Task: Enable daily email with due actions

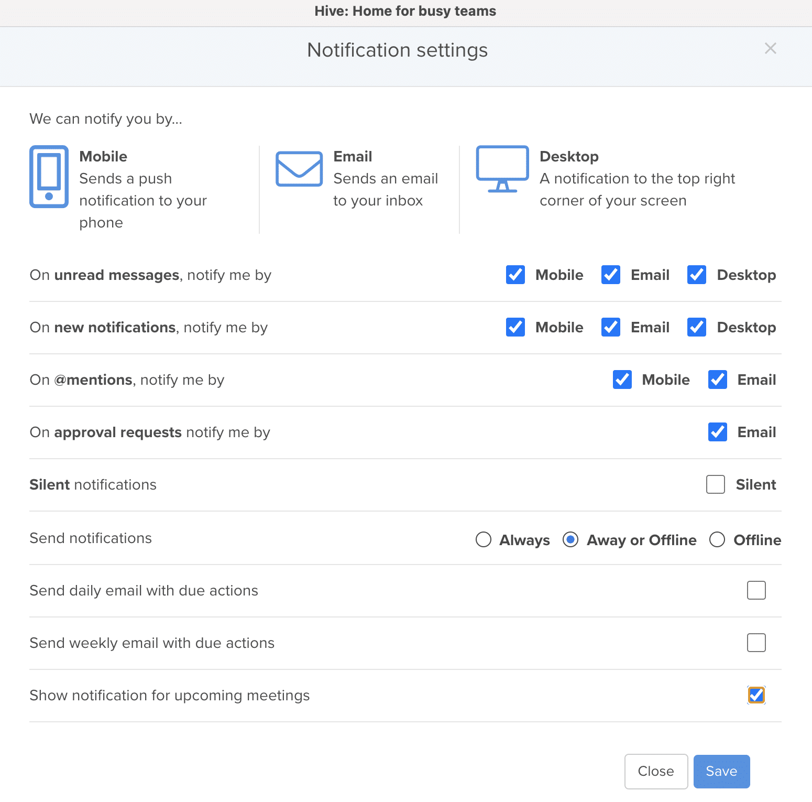Action: click(755, 590)
